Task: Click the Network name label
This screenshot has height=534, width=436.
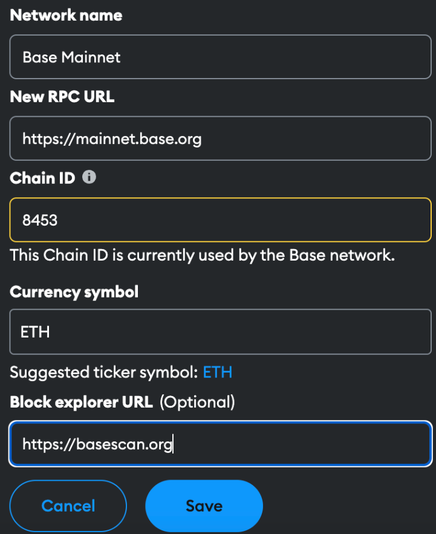Action: coord(66,16)
